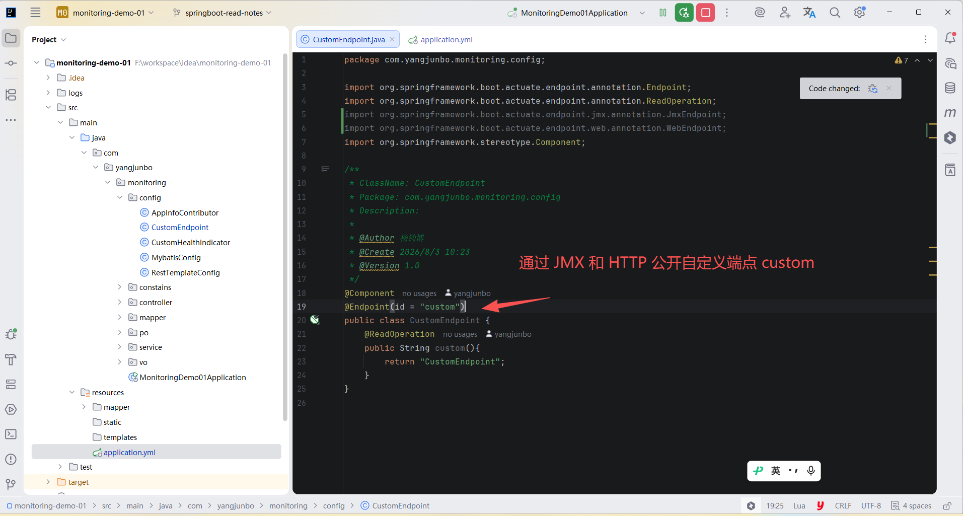Collapse the config package
This screenshot has width=963, height=516.
(x=120, y=197)
